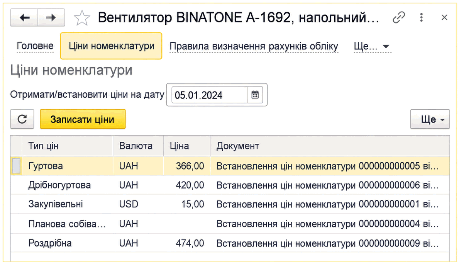The width and height of the screenshot is (459, 265).
Task: Select the Дрібногуртова price type row
Action: (230, 185)
